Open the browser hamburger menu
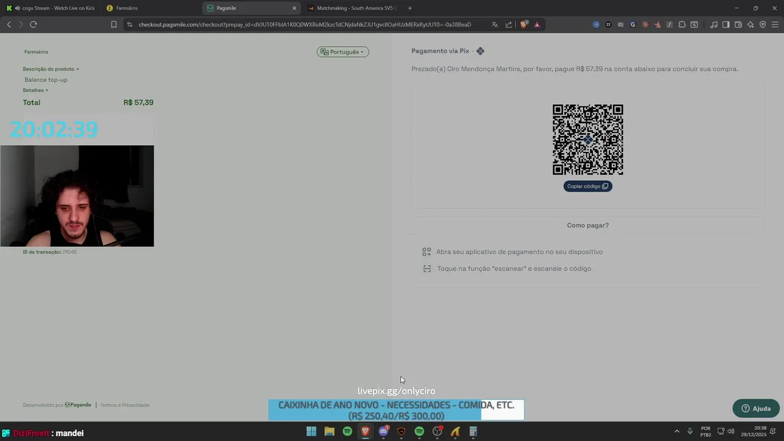 pos(775,24)
